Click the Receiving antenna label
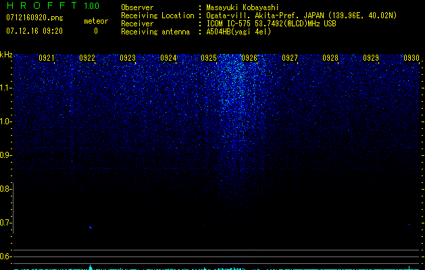The image size is (425, 270). tap(155, 32)
